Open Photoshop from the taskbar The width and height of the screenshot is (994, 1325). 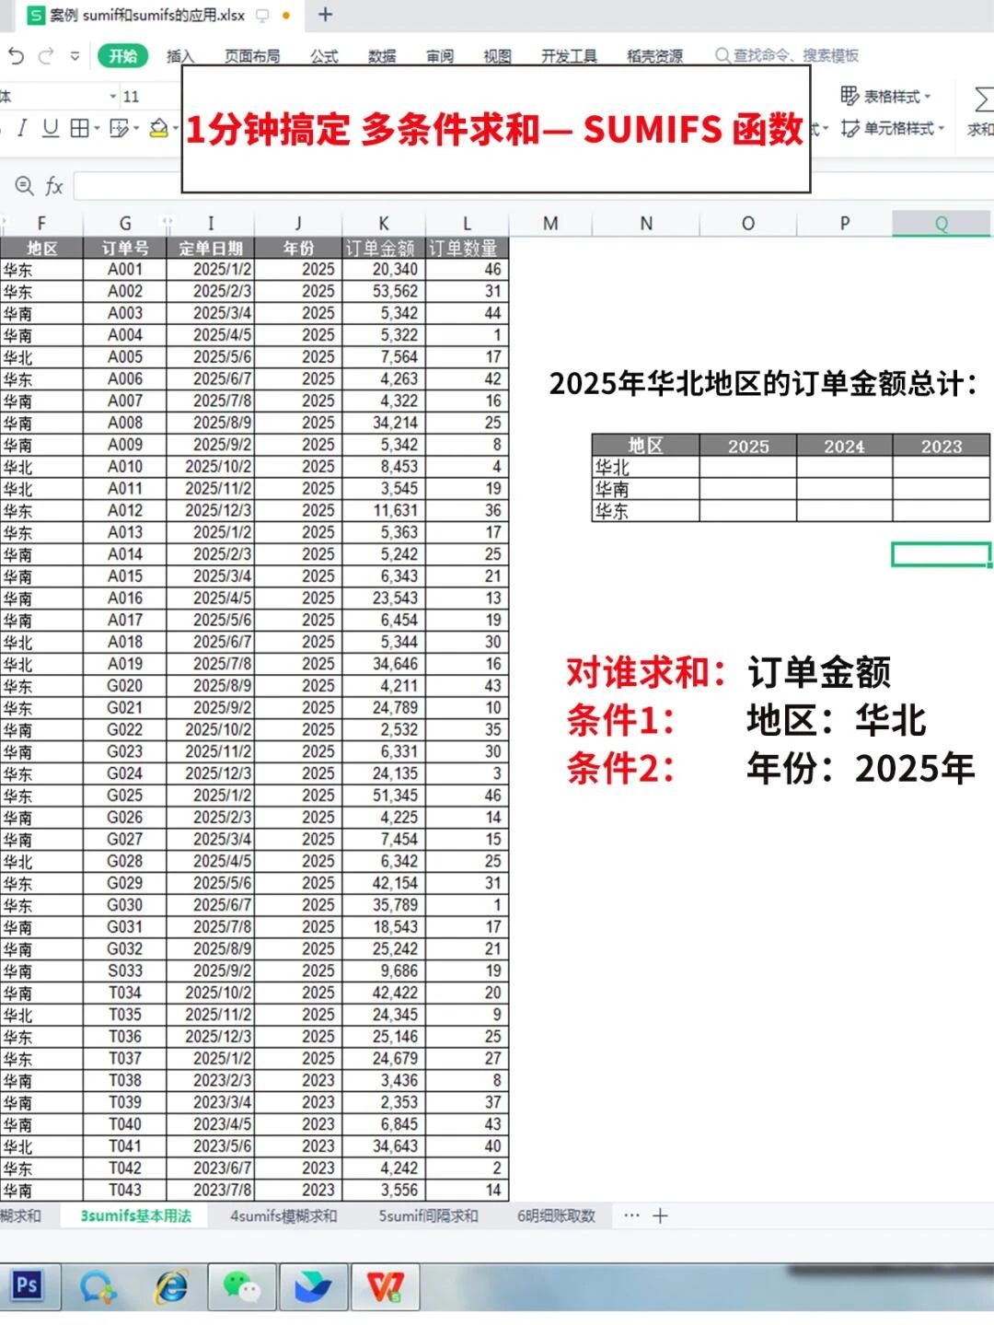pos(27,1284)
